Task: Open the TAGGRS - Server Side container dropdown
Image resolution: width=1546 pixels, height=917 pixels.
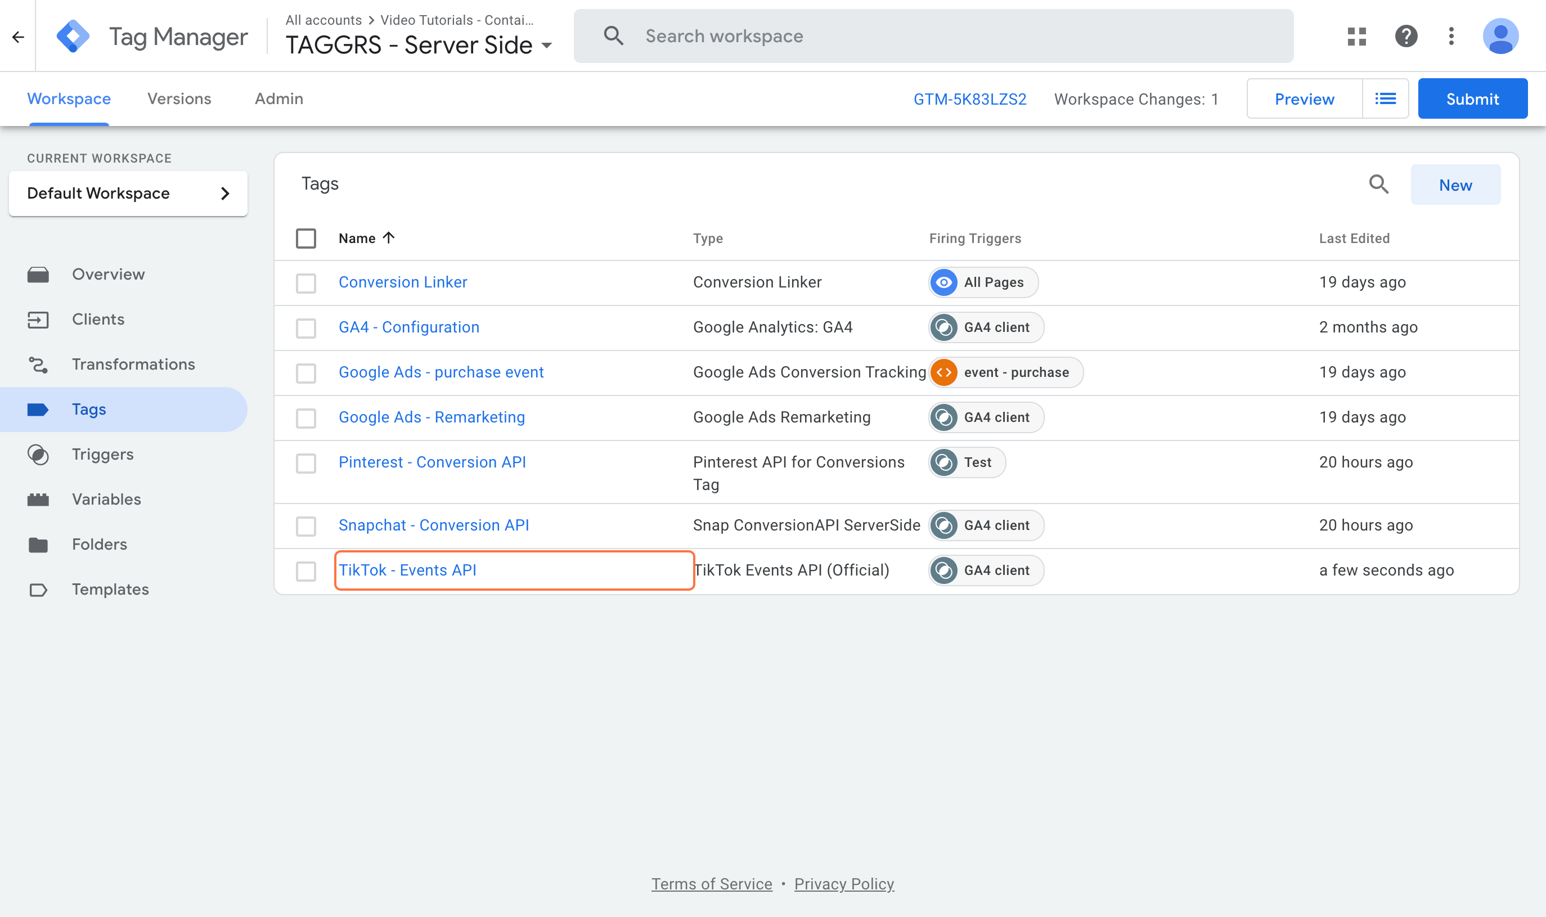Action: coord(419,45)
